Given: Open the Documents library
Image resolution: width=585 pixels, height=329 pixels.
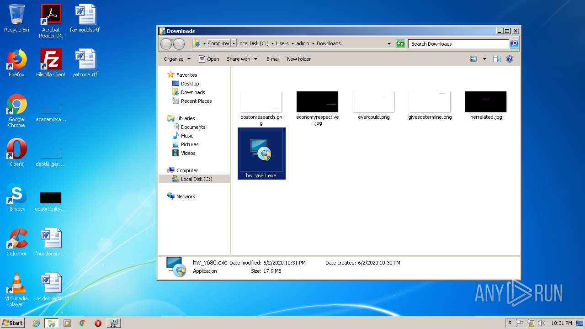Looking at the screenshot, I should pos(189,127).
